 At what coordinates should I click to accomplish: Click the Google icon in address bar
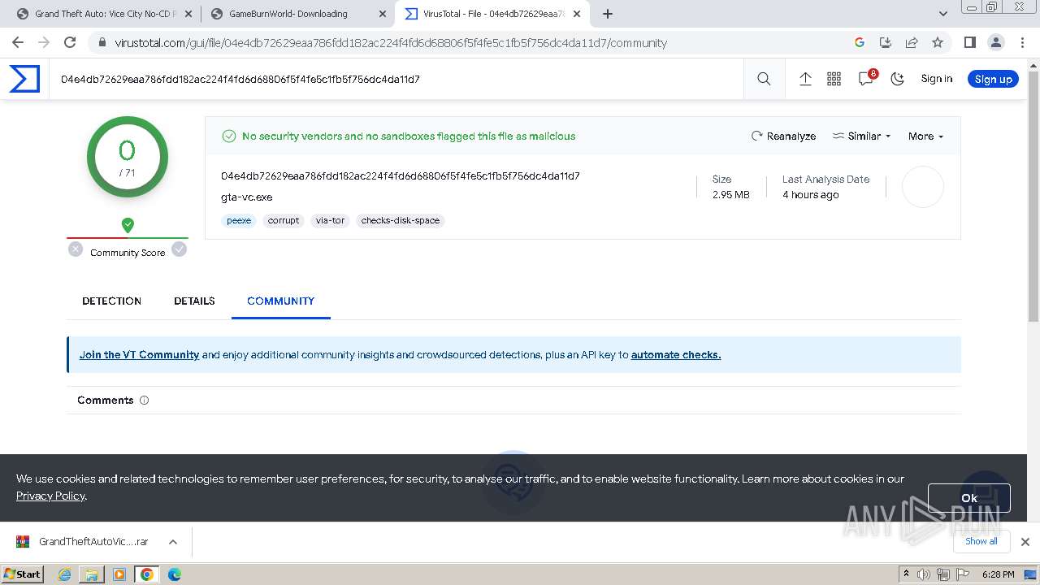point(860,42)
